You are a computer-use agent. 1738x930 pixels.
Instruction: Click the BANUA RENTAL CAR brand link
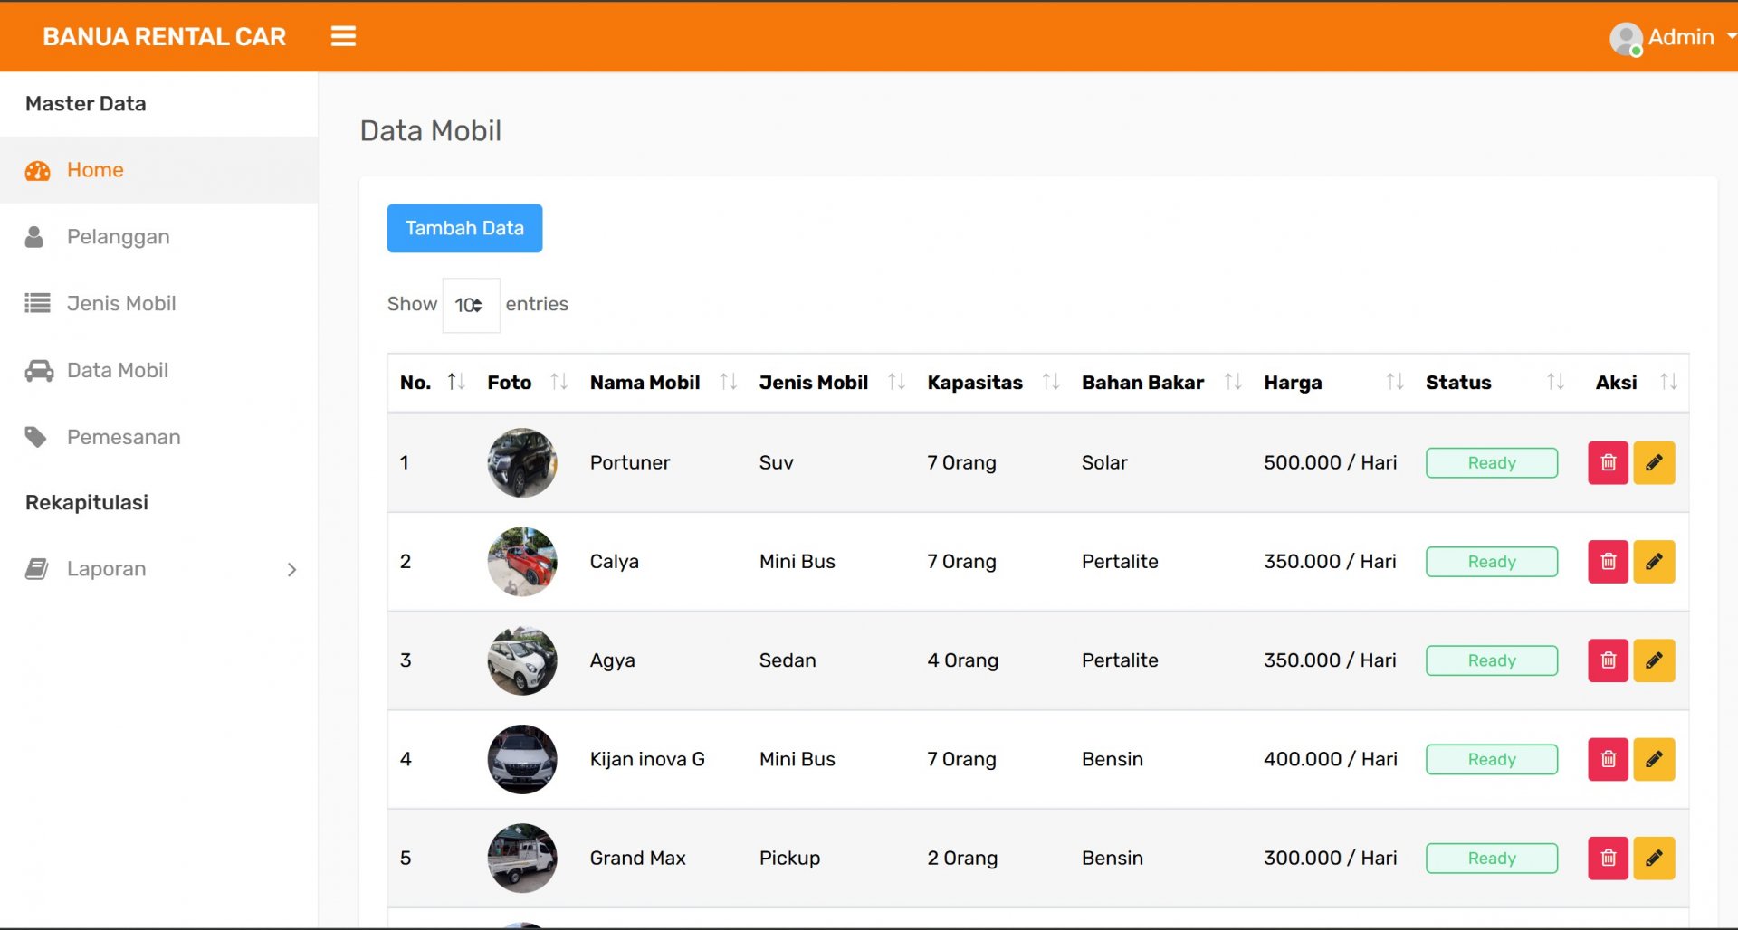[164, 36]
